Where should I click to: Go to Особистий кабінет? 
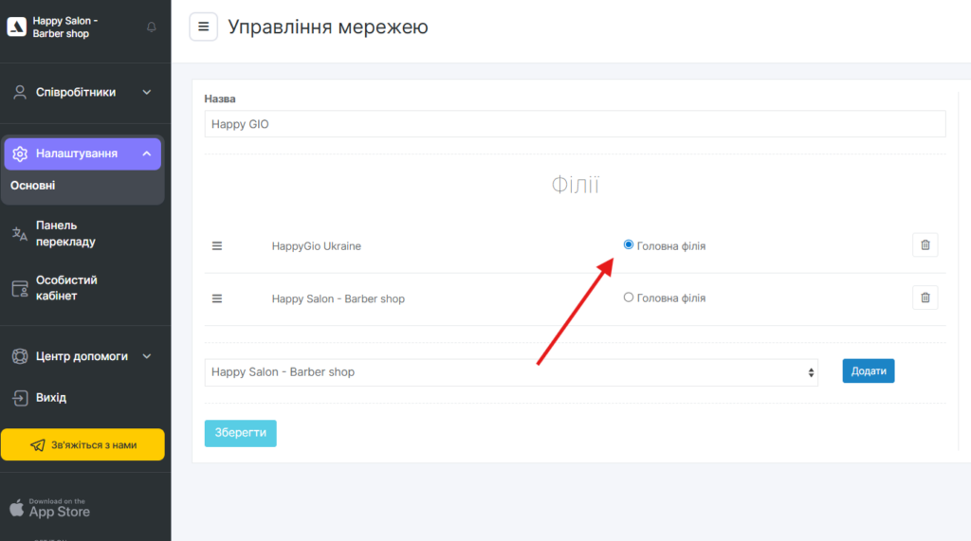(66, 288)
